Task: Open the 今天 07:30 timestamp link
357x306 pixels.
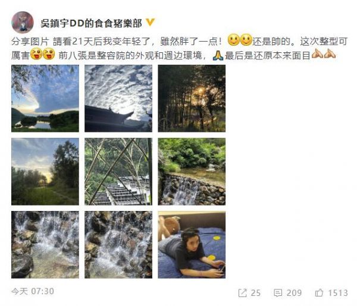Action: click(33, 291)
